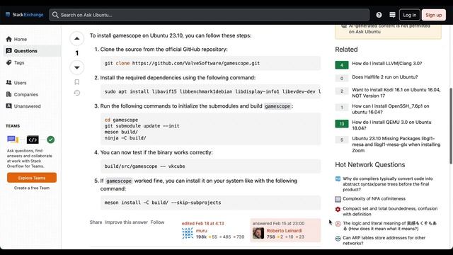Viewport: 453px width, 255px height.
Task: Open related OpenSSH_7.6p1 install question
Action: point(391,109)
